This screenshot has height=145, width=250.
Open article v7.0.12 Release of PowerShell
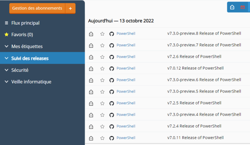click(x=196, y=68)
